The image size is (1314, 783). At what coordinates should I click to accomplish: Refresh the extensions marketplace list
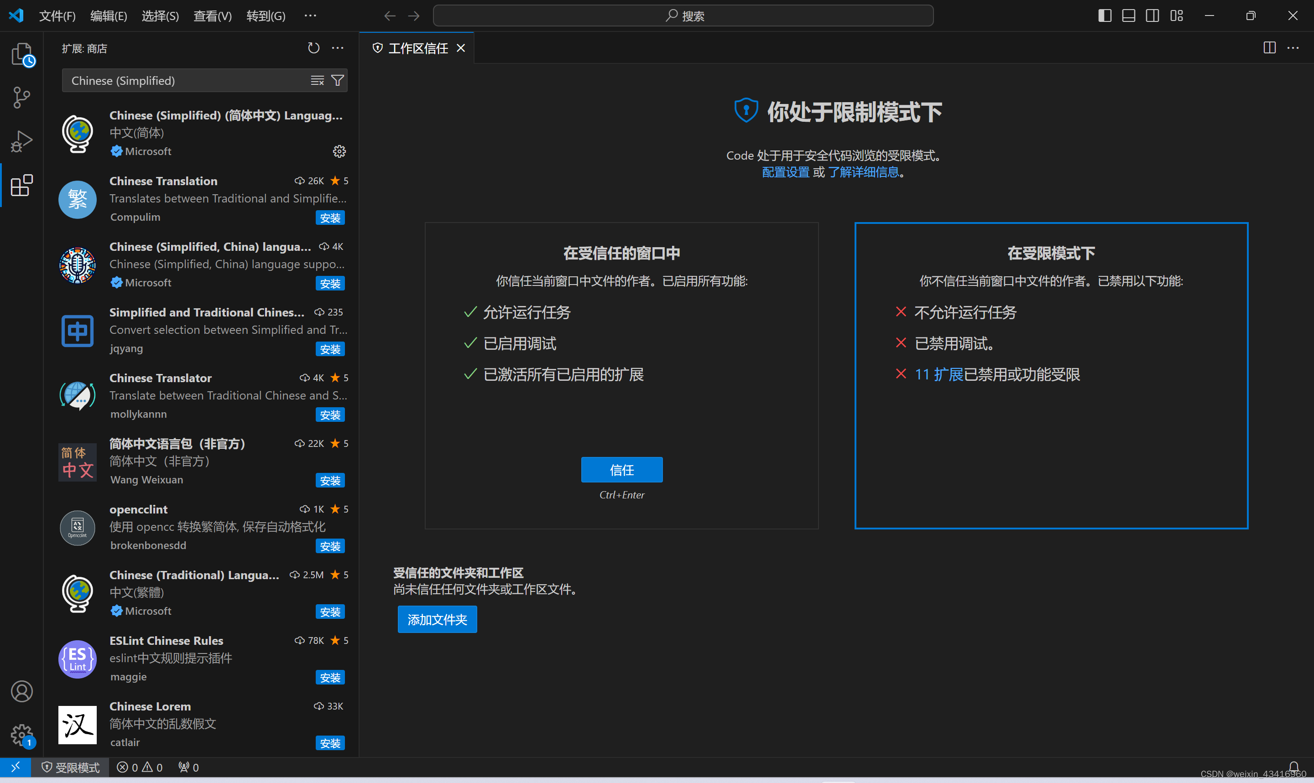[x=313, y=48]
